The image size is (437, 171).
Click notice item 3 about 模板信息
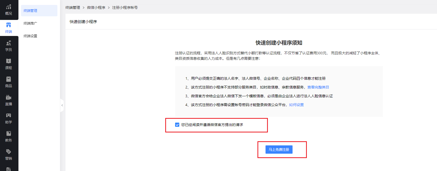coord(259,96)
